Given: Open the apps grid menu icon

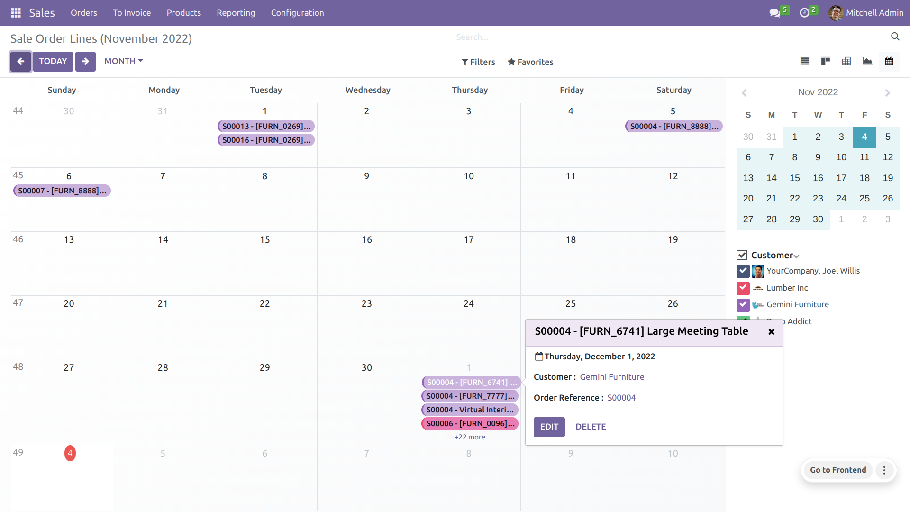Looking at the screenshot, I should (x=16, y=13).
